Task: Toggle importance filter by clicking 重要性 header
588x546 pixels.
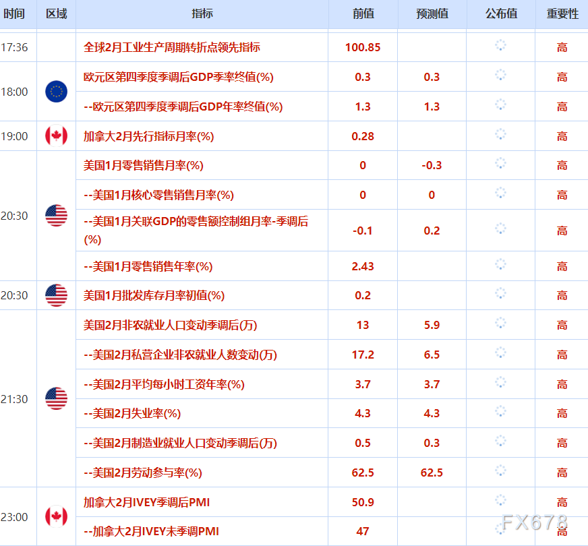Action: [562, 13]
